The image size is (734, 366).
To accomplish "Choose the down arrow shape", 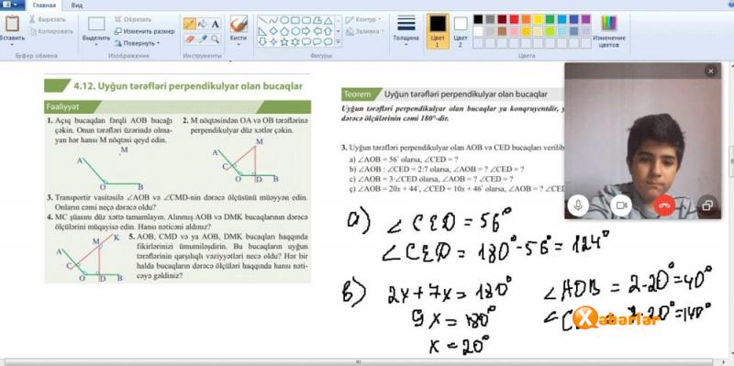I will (262, 41).
